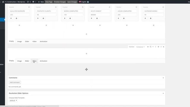Select Animation tab in the lower empty section
The height and width of the screenshot is (107, 190).
pos(44,61)
